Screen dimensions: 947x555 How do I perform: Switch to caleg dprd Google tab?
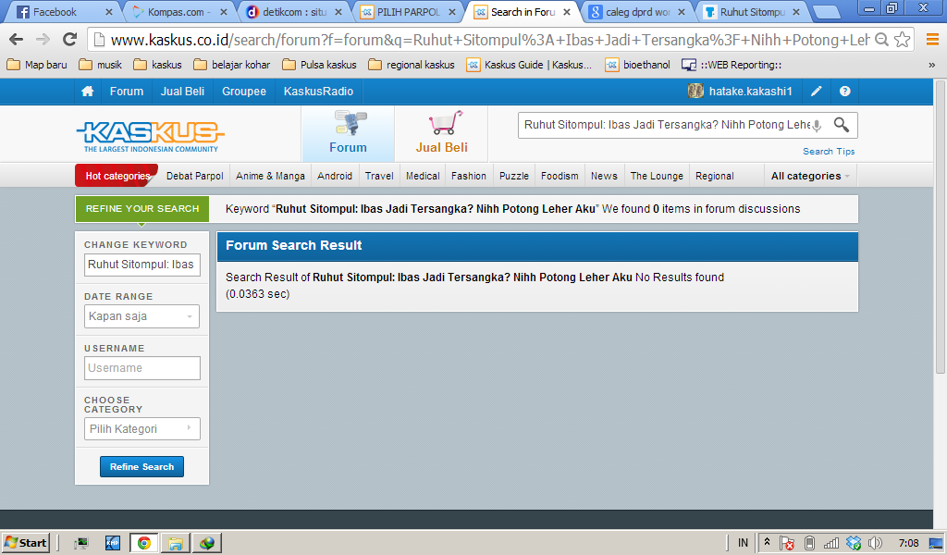tap(637, 12)
